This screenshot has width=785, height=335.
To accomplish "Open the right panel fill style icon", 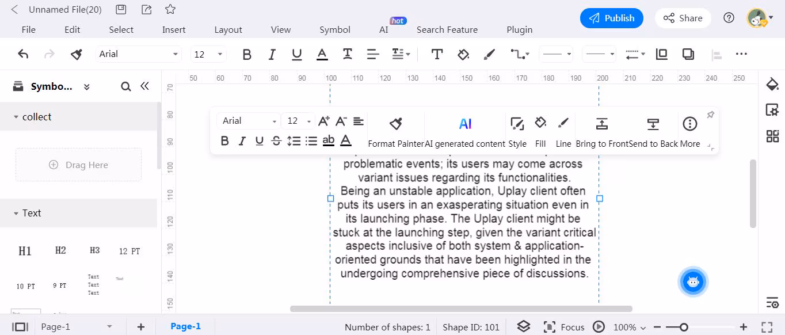I will [772, 85].
